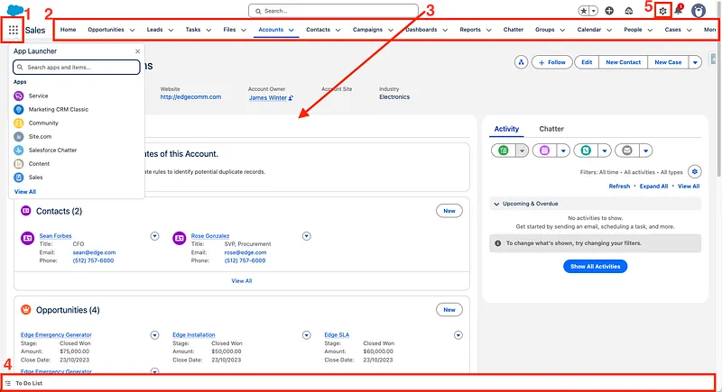
Task: Open the Chatter navigation tab
Action: pyautogui.click(x=514, y=30)
